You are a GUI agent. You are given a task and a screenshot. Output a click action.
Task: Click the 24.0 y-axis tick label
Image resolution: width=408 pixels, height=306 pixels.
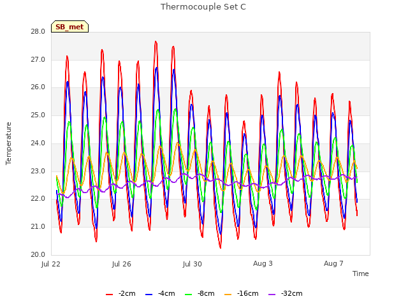[x=38, y=143]
